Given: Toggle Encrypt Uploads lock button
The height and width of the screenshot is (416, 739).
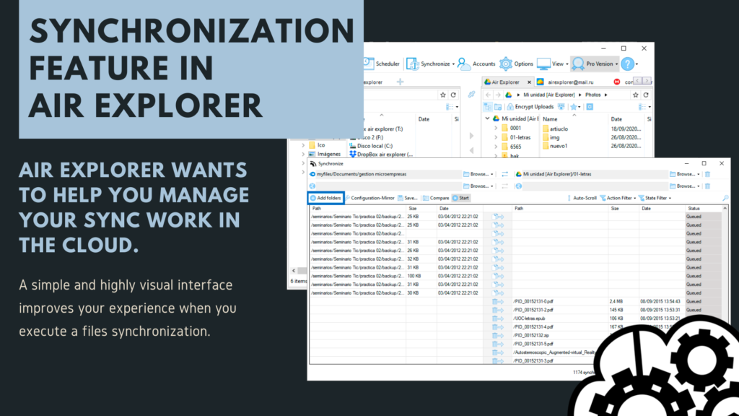Looking at the screenshot, I should coord(530,107).
